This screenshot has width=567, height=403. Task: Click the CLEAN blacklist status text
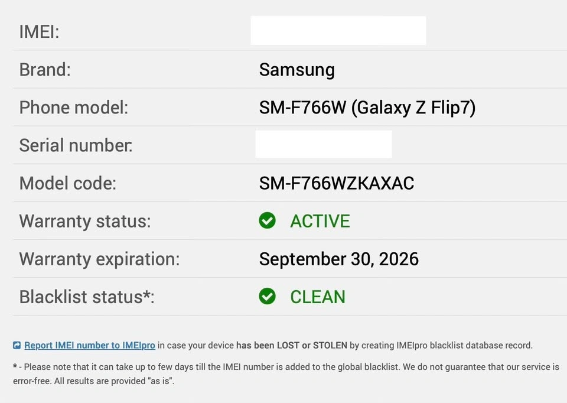tap(317, 297)
